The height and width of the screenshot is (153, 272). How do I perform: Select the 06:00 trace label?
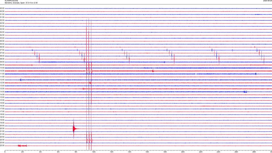click(x=2, y=44)
